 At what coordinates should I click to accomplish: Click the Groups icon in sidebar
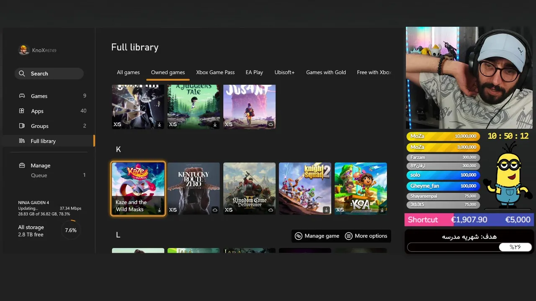22,126
